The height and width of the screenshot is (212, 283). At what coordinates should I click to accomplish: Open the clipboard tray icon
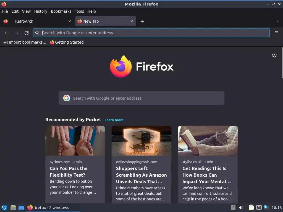click(251, 208)
